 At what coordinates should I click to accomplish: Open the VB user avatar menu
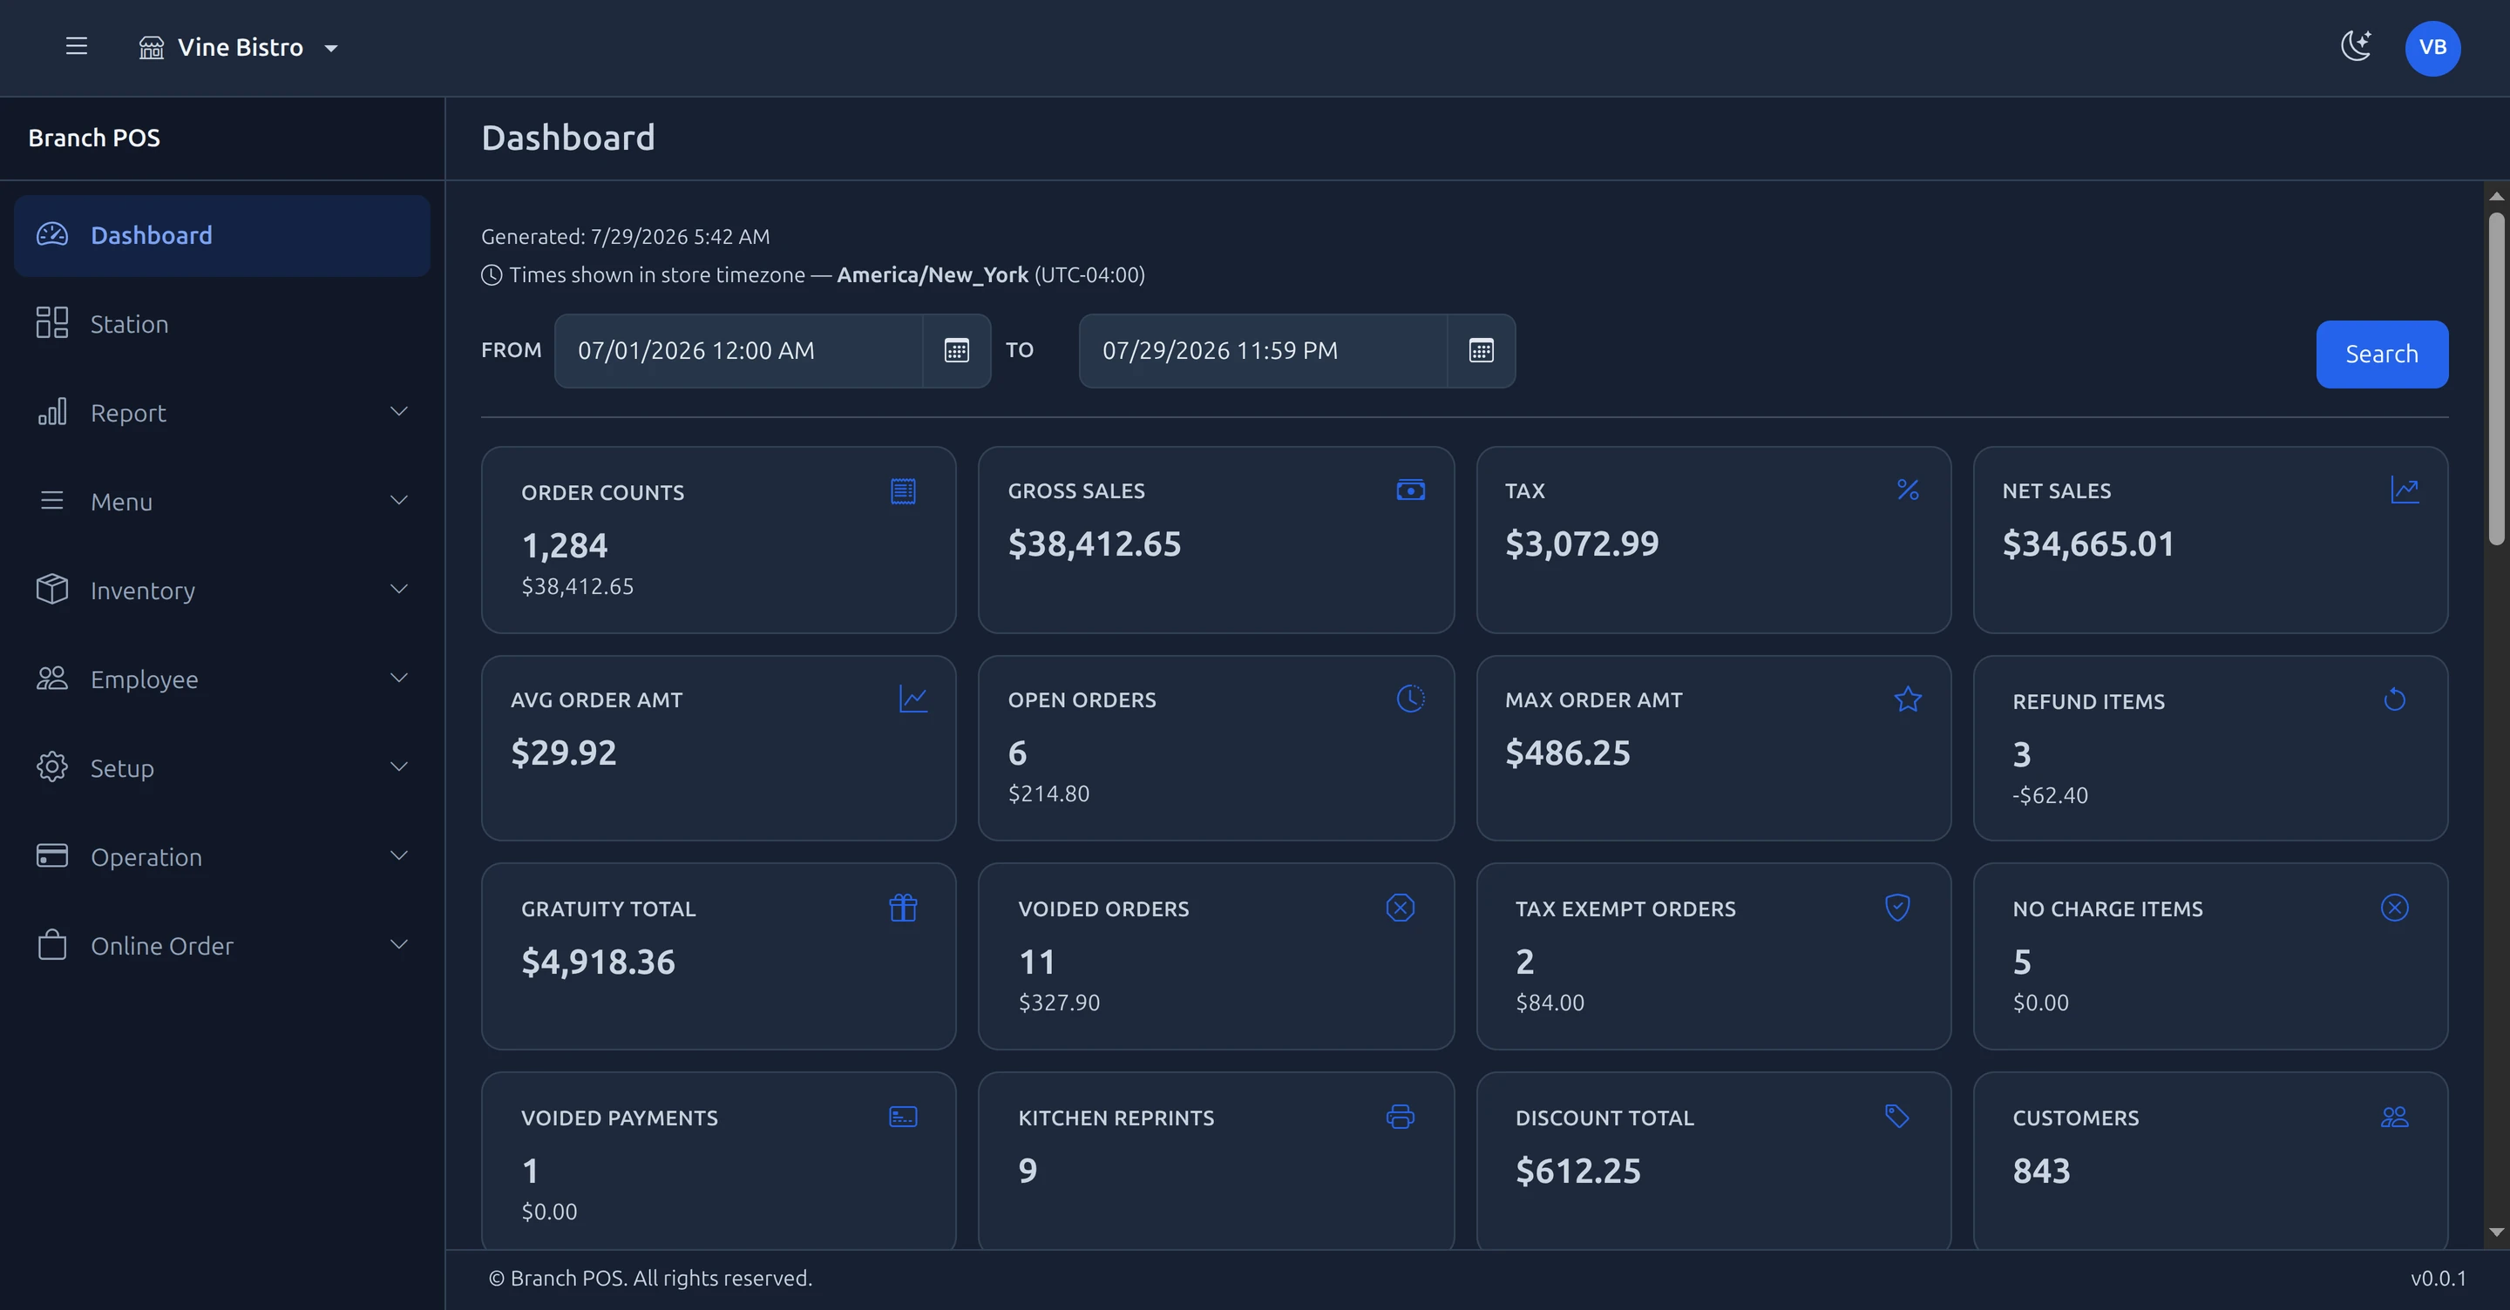point(2432,48)
